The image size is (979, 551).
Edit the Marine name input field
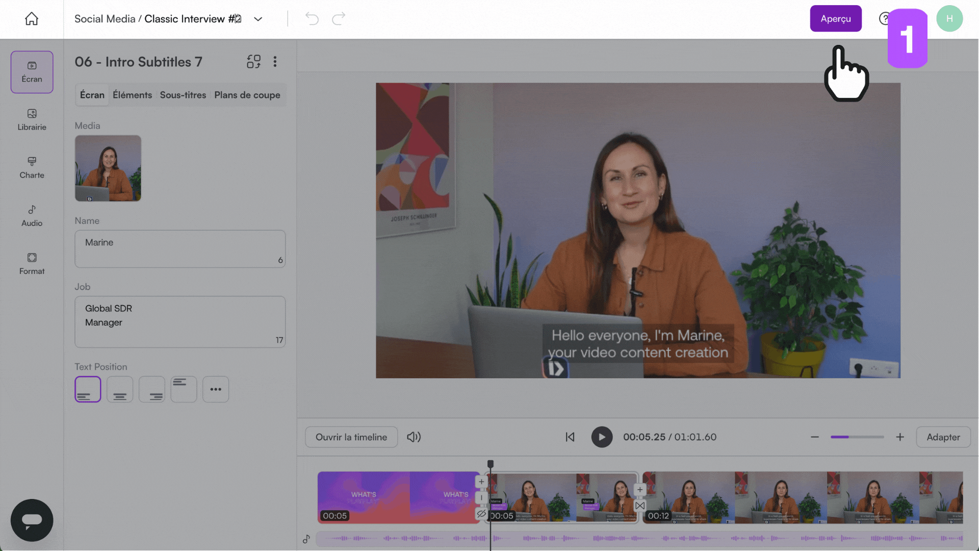[x=180, y=248]
